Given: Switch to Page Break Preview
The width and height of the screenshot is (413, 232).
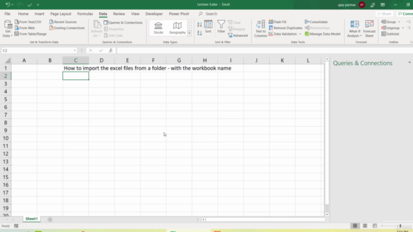Looking at the screenshot, I should [x=374, y=226].
